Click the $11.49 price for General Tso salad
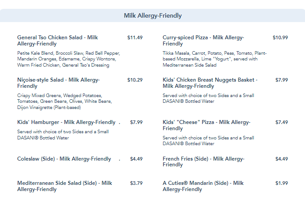Image resolution: width=305 pixels, height=210 pixels. tap(135, 38)
